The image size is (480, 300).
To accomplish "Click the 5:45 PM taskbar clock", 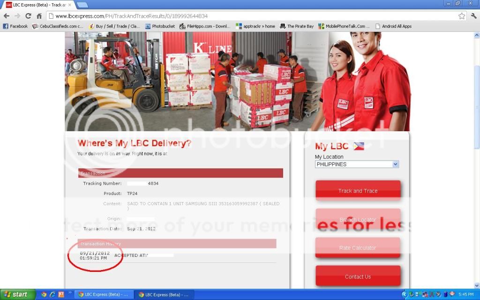I will pos(466,294).
